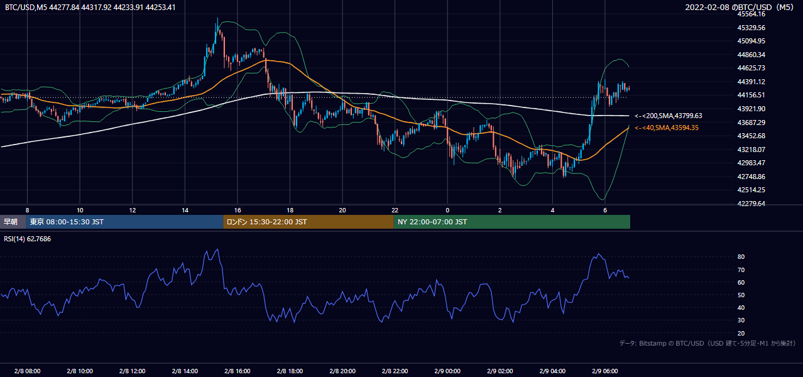Click the bottom date label 2/8 08:00
Image resolution: width=803 pixels, height=377 pixels.
point(27,371)
